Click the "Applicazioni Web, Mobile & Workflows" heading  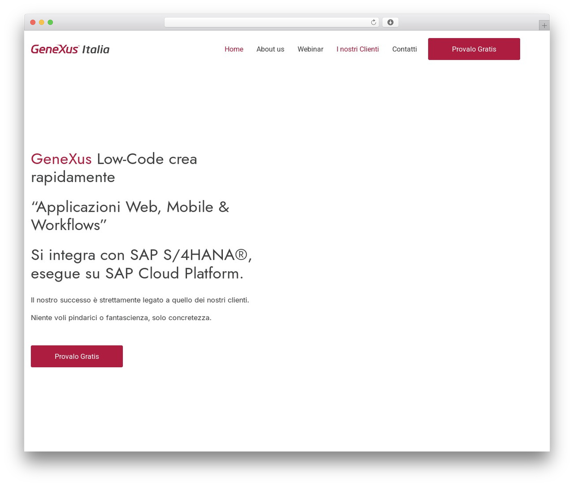point(130,216)
